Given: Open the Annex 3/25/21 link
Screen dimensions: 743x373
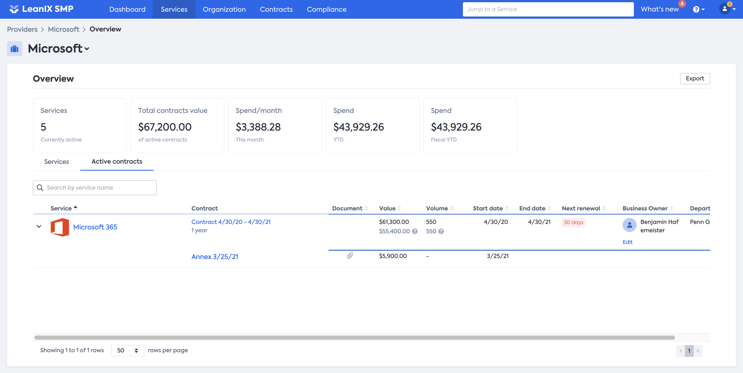Looking at the screenshot, I should click(x=215, y=257).
